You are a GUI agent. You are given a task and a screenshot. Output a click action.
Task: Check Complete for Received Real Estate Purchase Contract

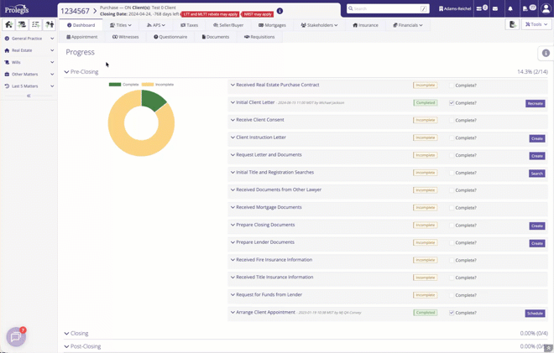click(x=452, y=86)
